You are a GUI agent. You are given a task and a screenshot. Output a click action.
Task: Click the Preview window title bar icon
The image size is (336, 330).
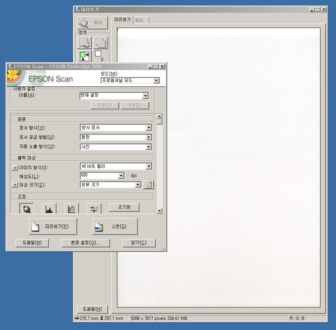click(78, 9)
